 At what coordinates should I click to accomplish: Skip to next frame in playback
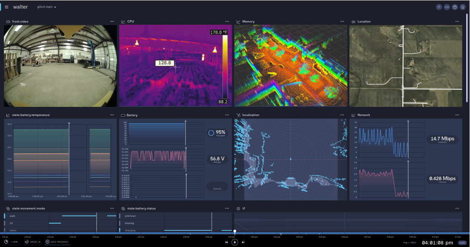tap(243, 242)
